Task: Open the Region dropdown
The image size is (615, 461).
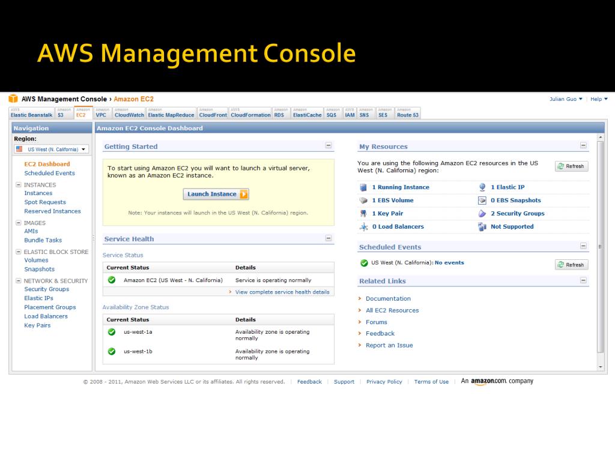Action: pyautogui.click(x=52, y=149)
